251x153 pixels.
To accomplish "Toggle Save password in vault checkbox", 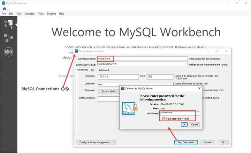I will click(x=164, y=119).
